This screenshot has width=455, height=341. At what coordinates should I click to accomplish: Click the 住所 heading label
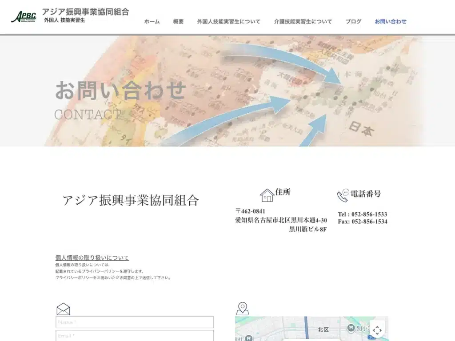(283, 192)
